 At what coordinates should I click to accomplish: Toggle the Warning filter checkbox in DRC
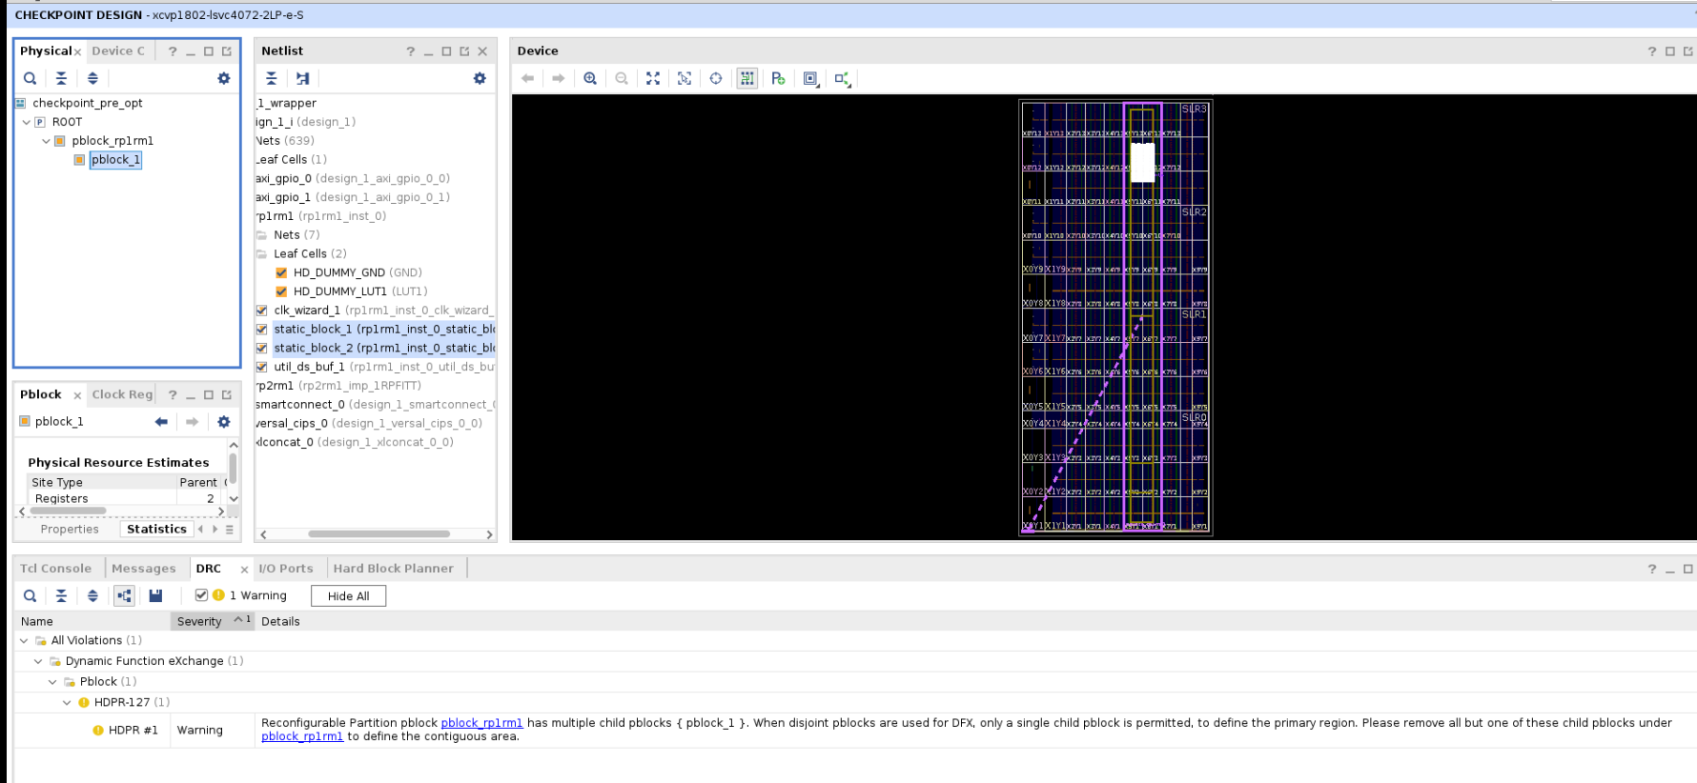pyautogui.click(x=201, y=595)
